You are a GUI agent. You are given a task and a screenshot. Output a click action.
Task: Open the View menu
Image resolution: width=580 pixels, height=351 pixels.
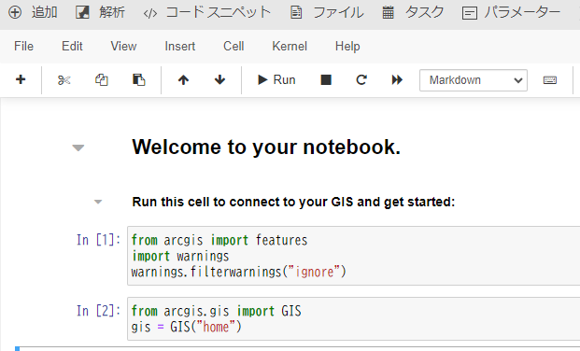[x=123, y=47]
